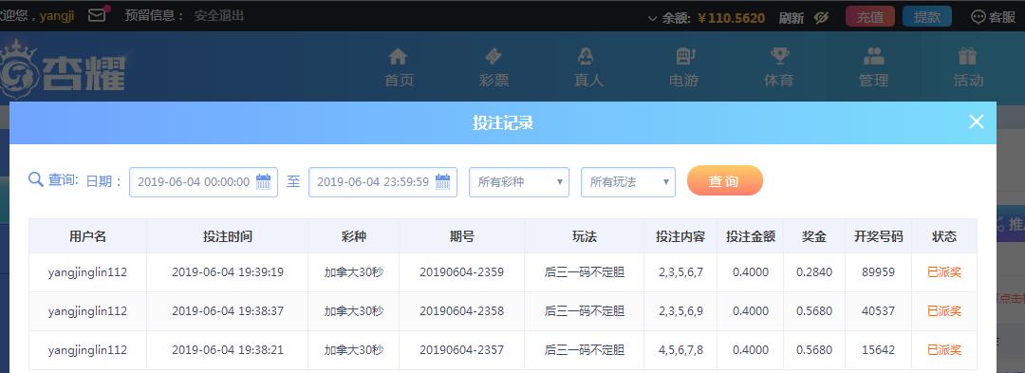Click the trophy sports icon
The height and width of the screenshot is (373, 1025).
779,57
